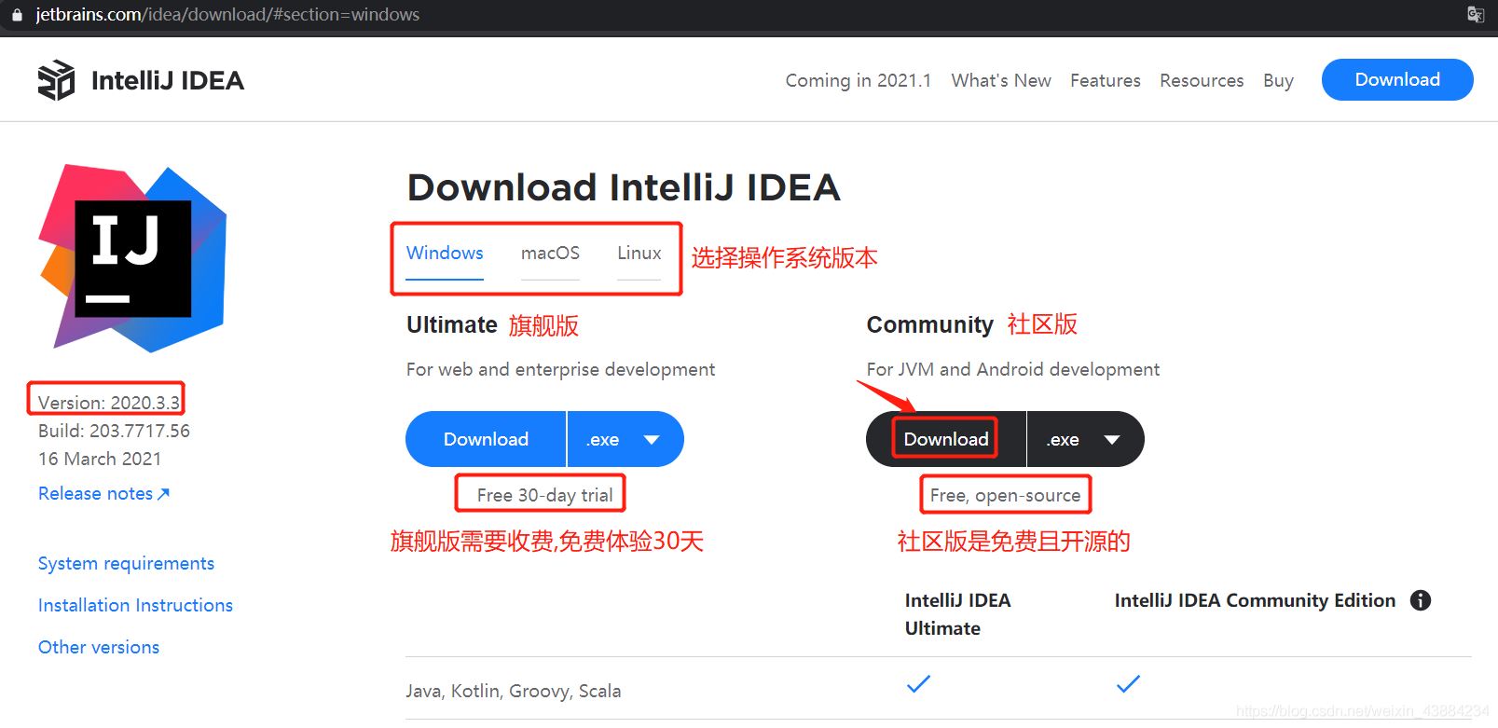
Task: Expand the Community .exe installer dropdown arrow
Action: click(x=1111, y=440)
